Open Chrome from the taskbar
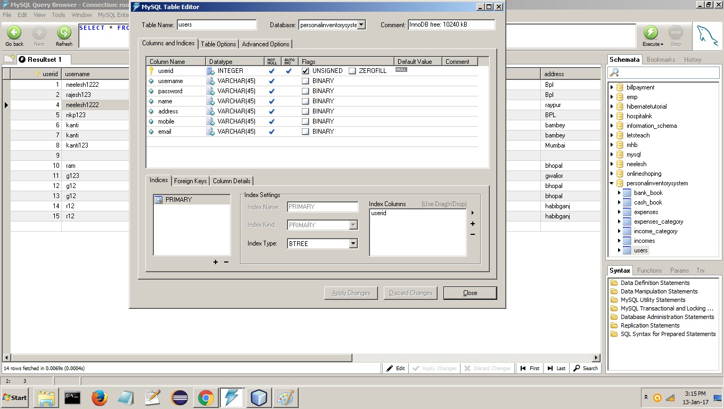Image resolution: width=724 pixels, height=409 pixels. (206, 398)
